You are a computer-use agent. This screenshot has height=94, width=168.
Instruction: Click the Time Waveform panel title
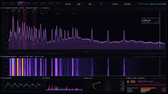[x=7, y=78]
